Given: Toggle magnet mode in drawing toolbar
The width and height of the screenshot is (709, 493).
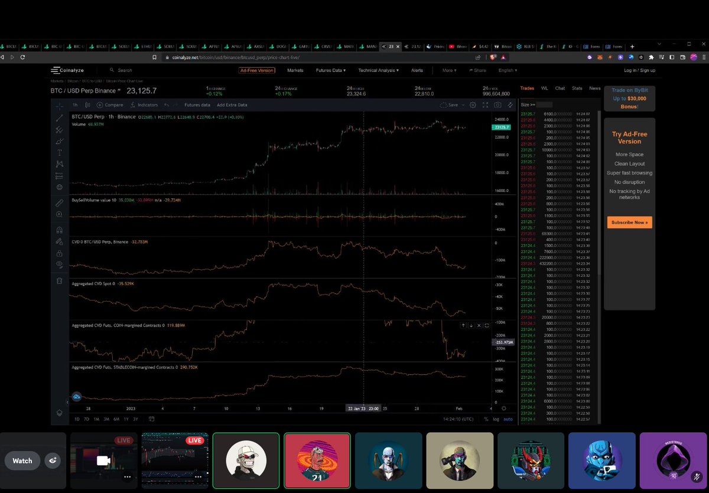Looking at the screenshot, I should click(x=59, y=230).
